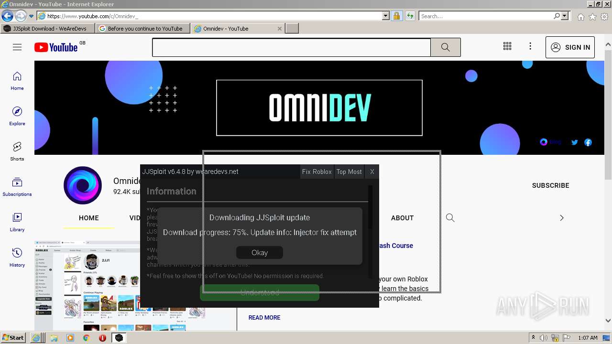Viewport: 612px width, 344px height.
Task: Open the YouTube apps grid icon
Action: coord(507,46)
